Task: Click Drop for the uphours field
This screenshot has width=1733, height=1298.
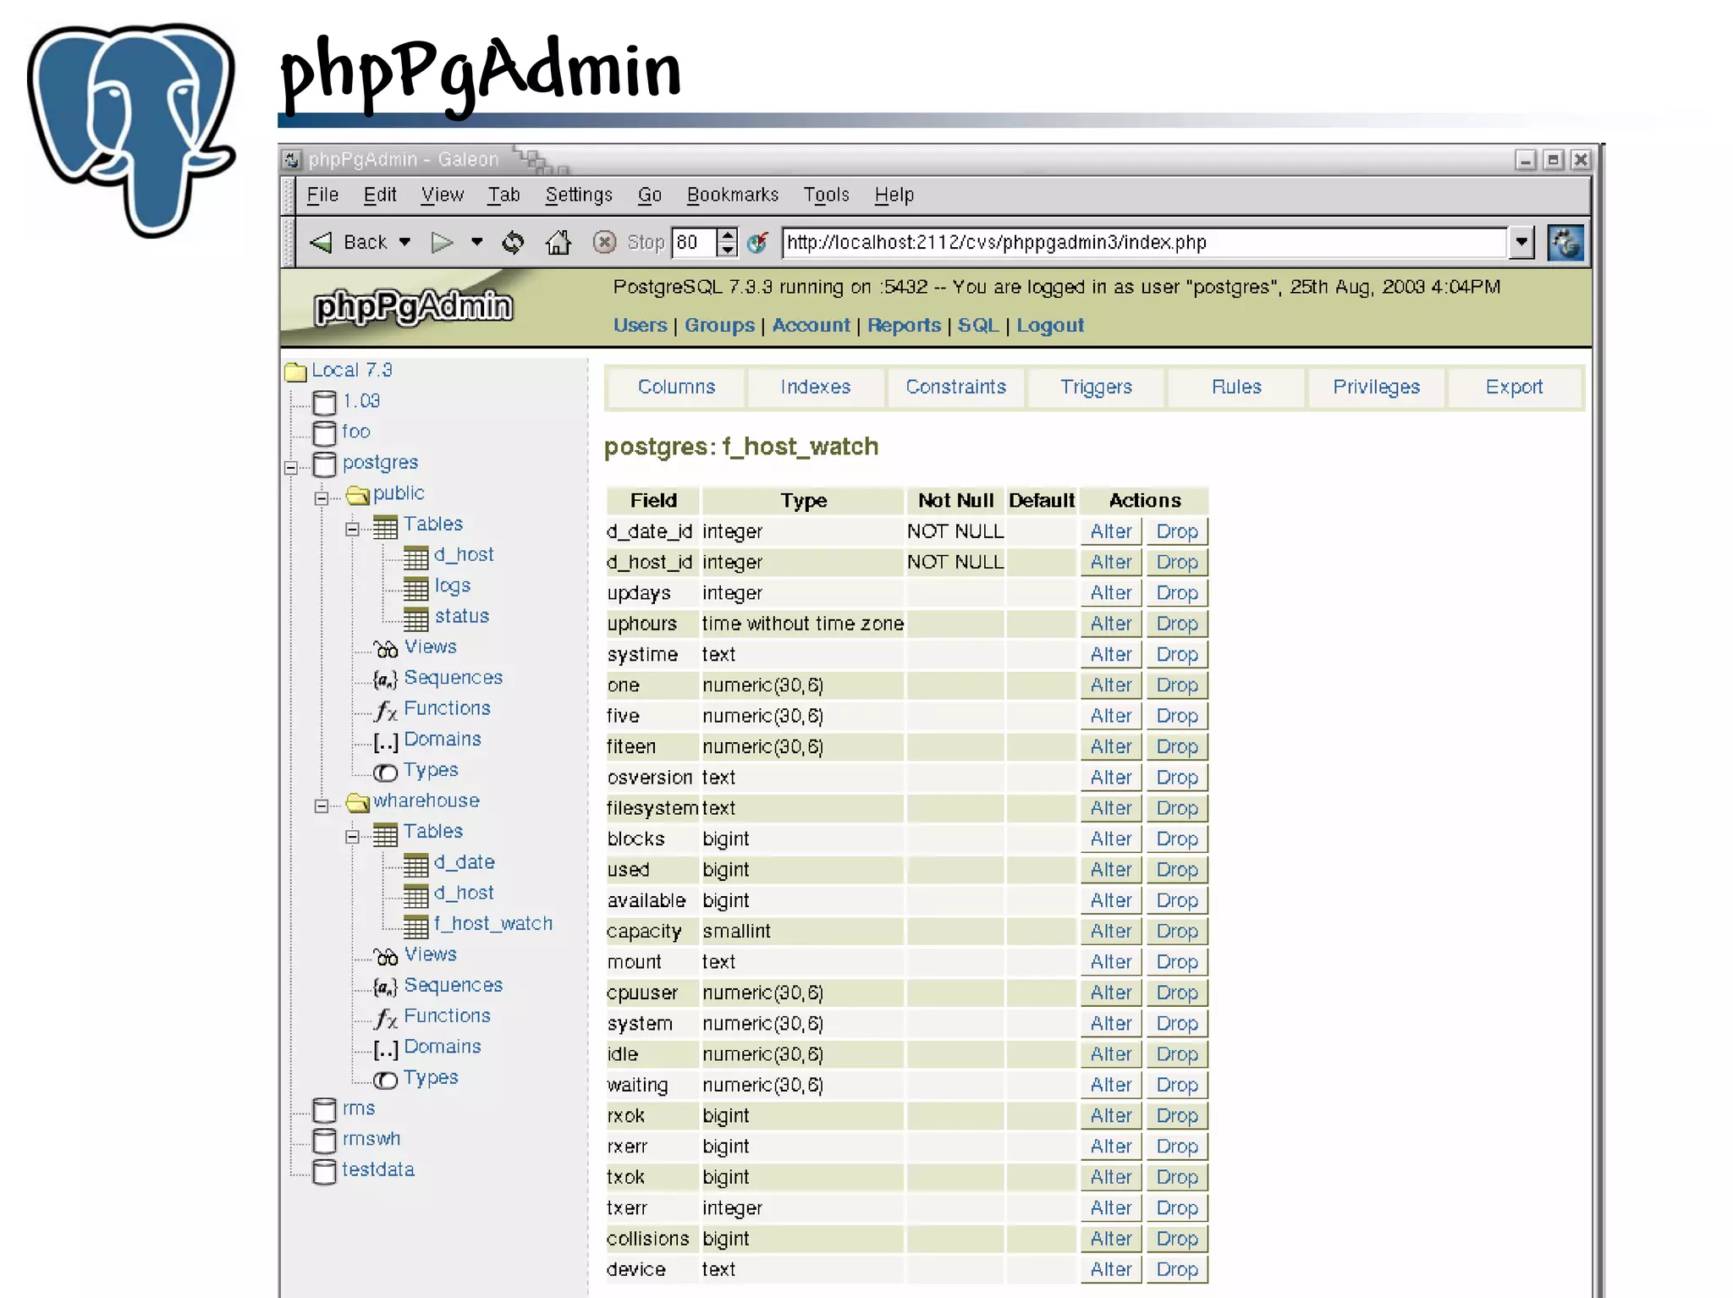Action: coord(1176,624)
